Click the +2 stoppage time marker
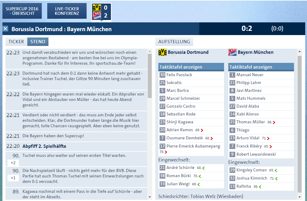Image resolution: width=307 pixels, height=201 pixels. click(13, 163)
